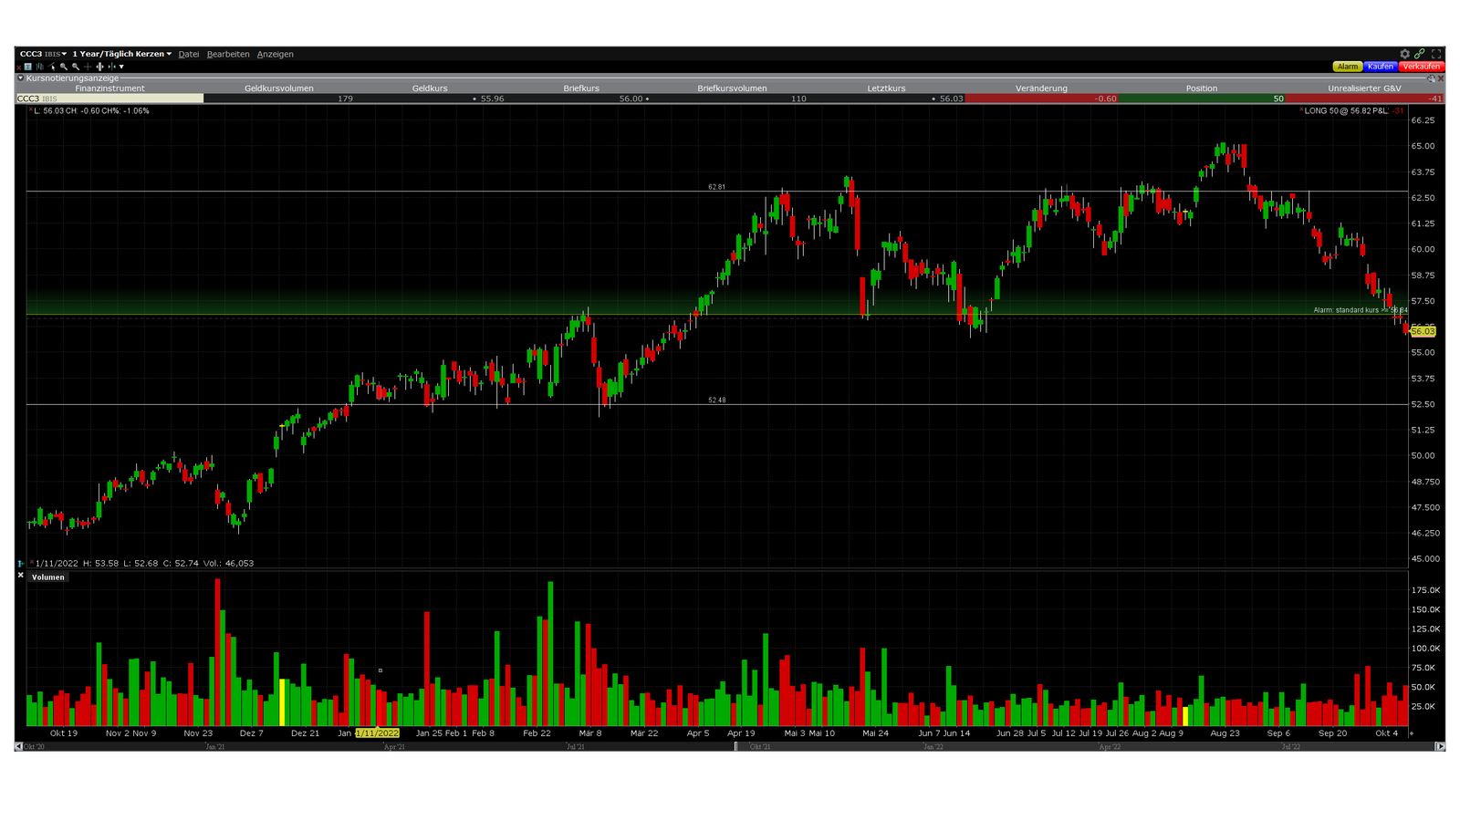Click the first magnifier zoom icon
1460x821 pixels.
(x=64, y=67)
